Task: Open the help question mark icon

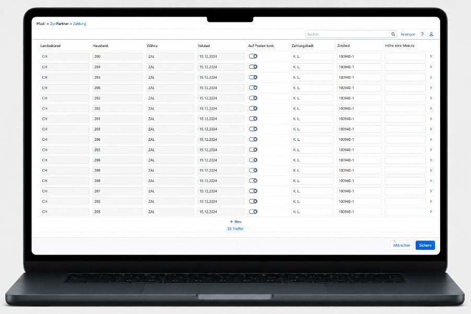Action: [422, 34]
